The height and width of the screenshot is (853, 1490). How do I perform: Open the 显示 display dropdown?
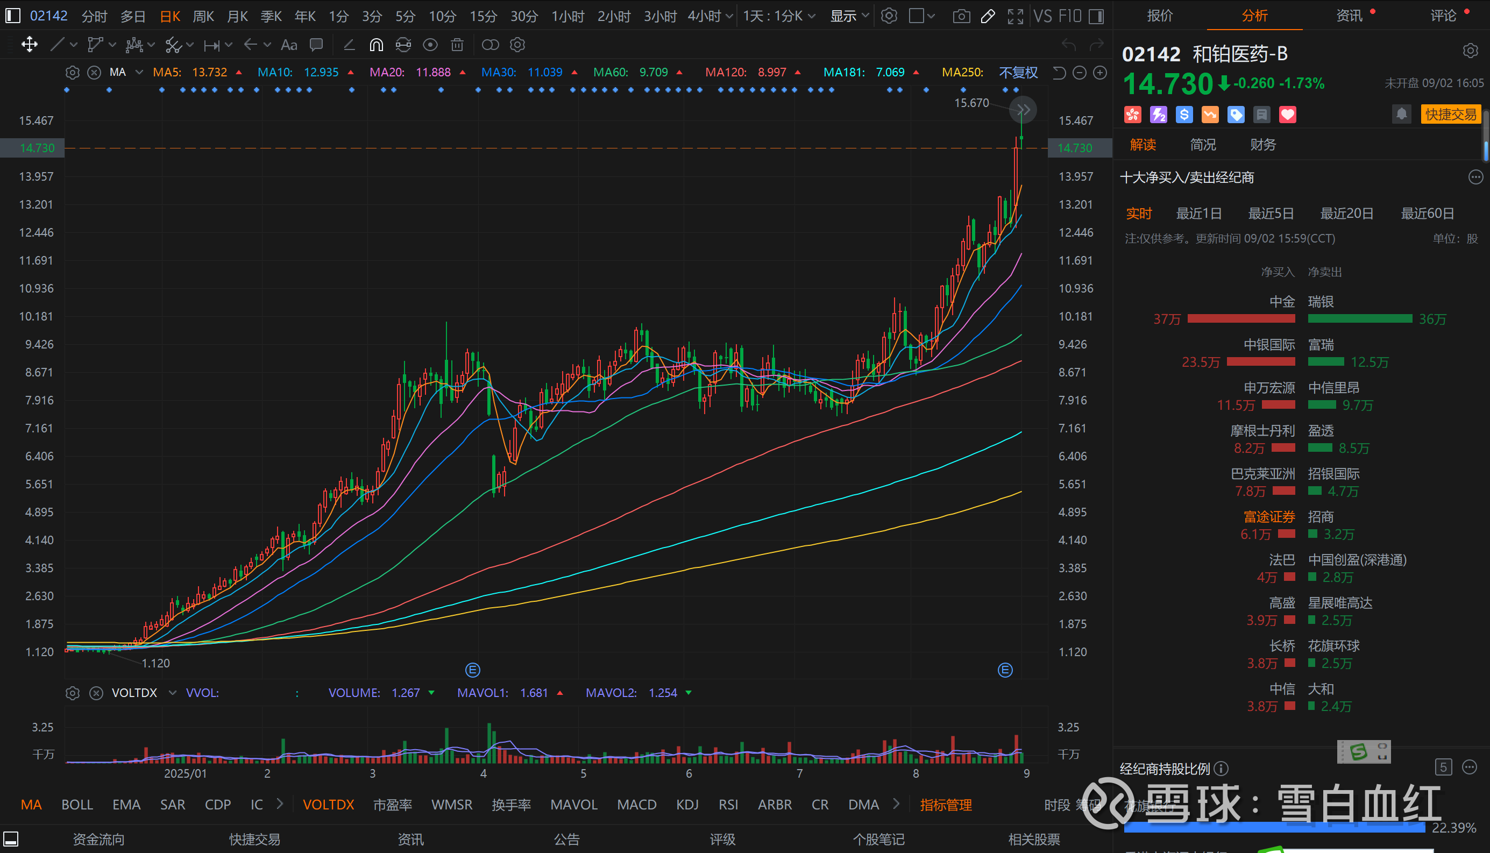pyautogui.click(x=849, y=16)
